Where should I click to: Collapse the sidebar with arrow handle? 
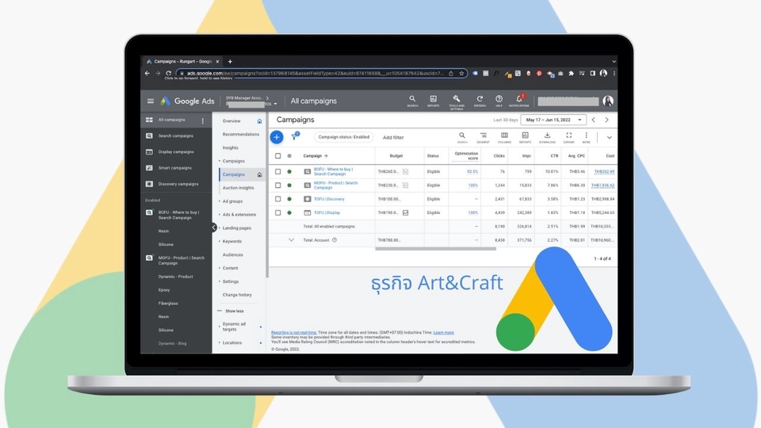click(214, 227)
